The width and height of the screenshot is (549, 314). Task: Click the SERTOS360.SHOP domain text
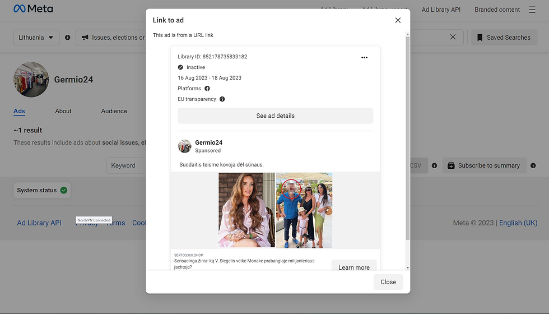coord(189,255)
